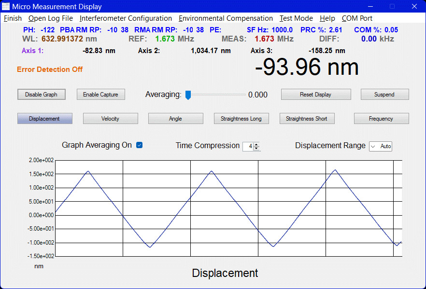Click wavelength value 632.991372
This screenshot has height=289, width=426.
tap(62, 39)
